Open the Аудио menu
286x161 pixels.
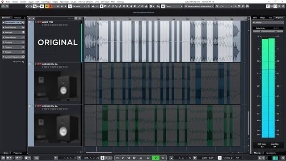(31, 2)
